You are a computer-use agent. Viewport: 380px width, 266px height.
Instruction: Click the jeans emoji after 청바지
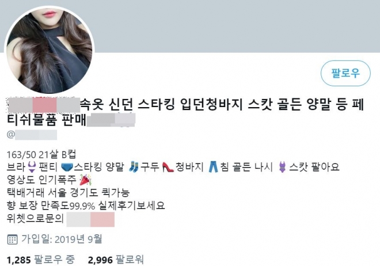(213, 167)
